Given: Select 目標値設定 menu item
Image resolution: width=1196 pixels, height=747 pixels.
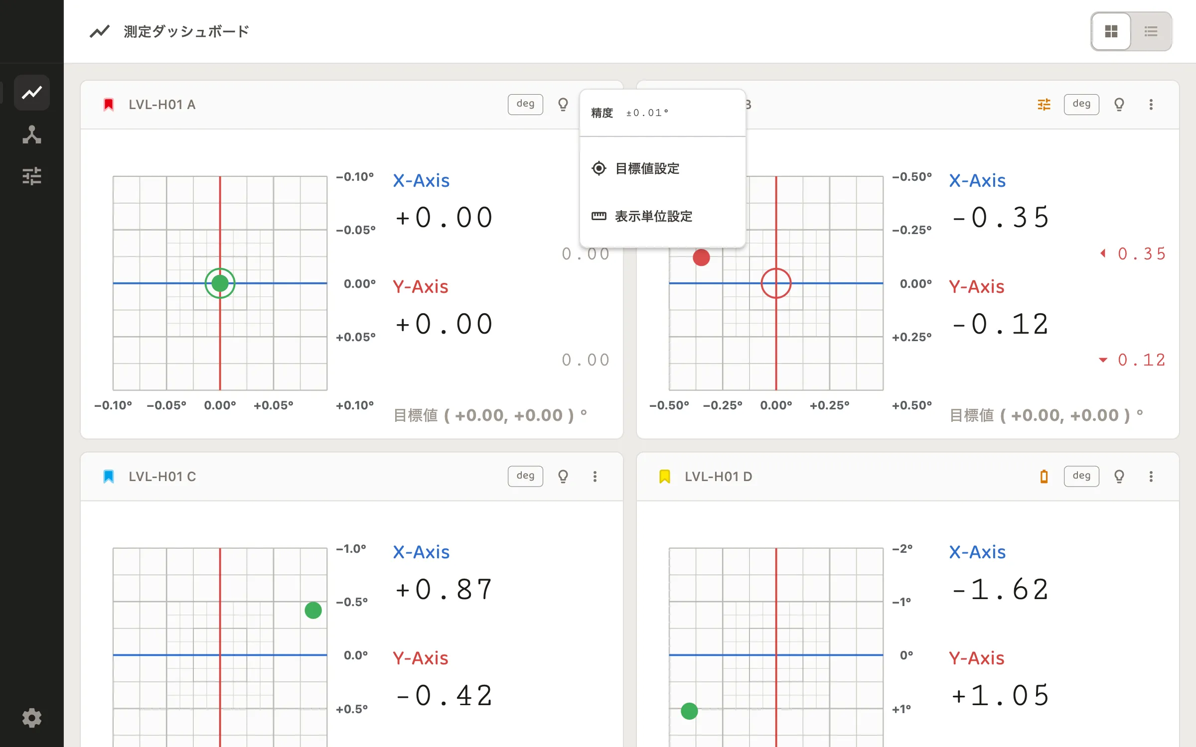Looking at the screenshot, I should point(663,168).
